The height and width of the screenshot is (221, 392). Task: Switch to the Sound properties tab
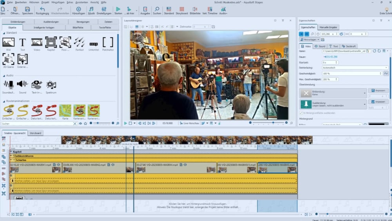(320, 46)
